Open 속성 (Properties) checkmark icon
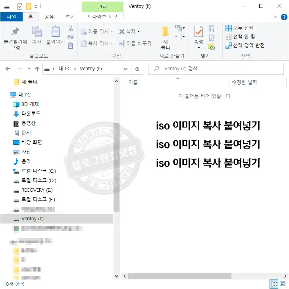Viewport: 289px width, 289px height. click(x=198, y=32)
